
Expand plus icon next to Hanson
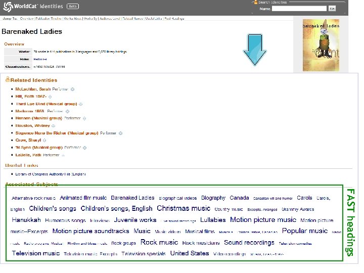[84, 118]
